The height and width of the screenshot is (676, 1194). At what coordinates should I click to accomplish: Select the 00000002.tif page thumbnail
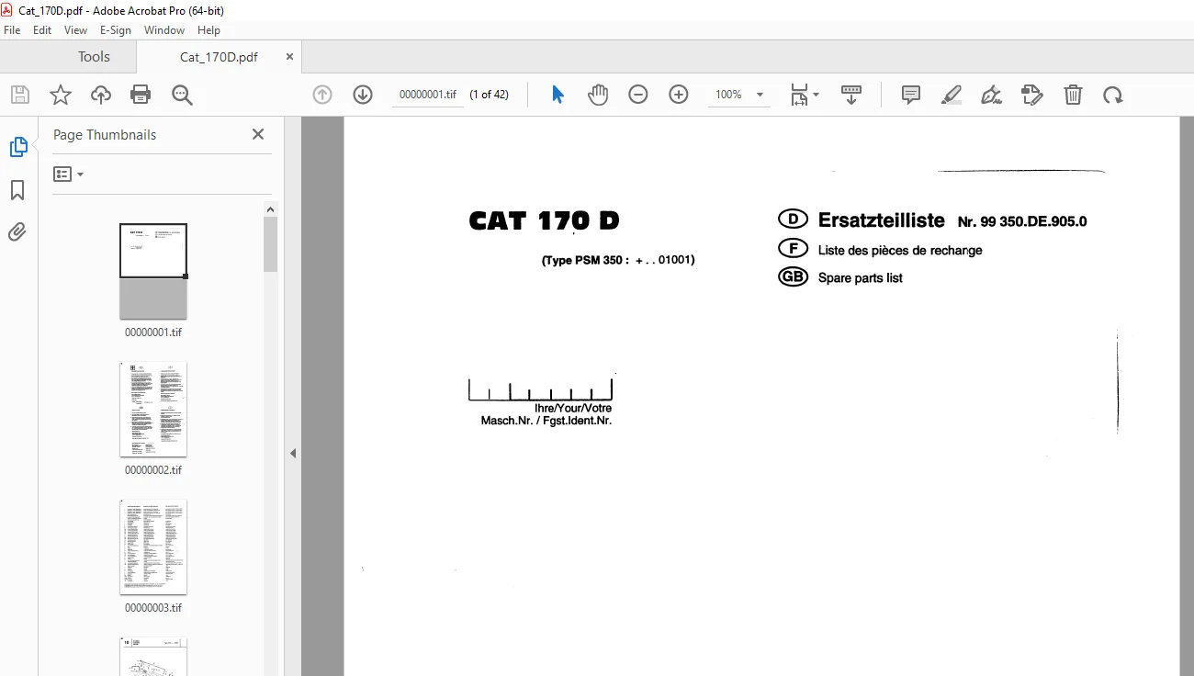click(153, 410)
